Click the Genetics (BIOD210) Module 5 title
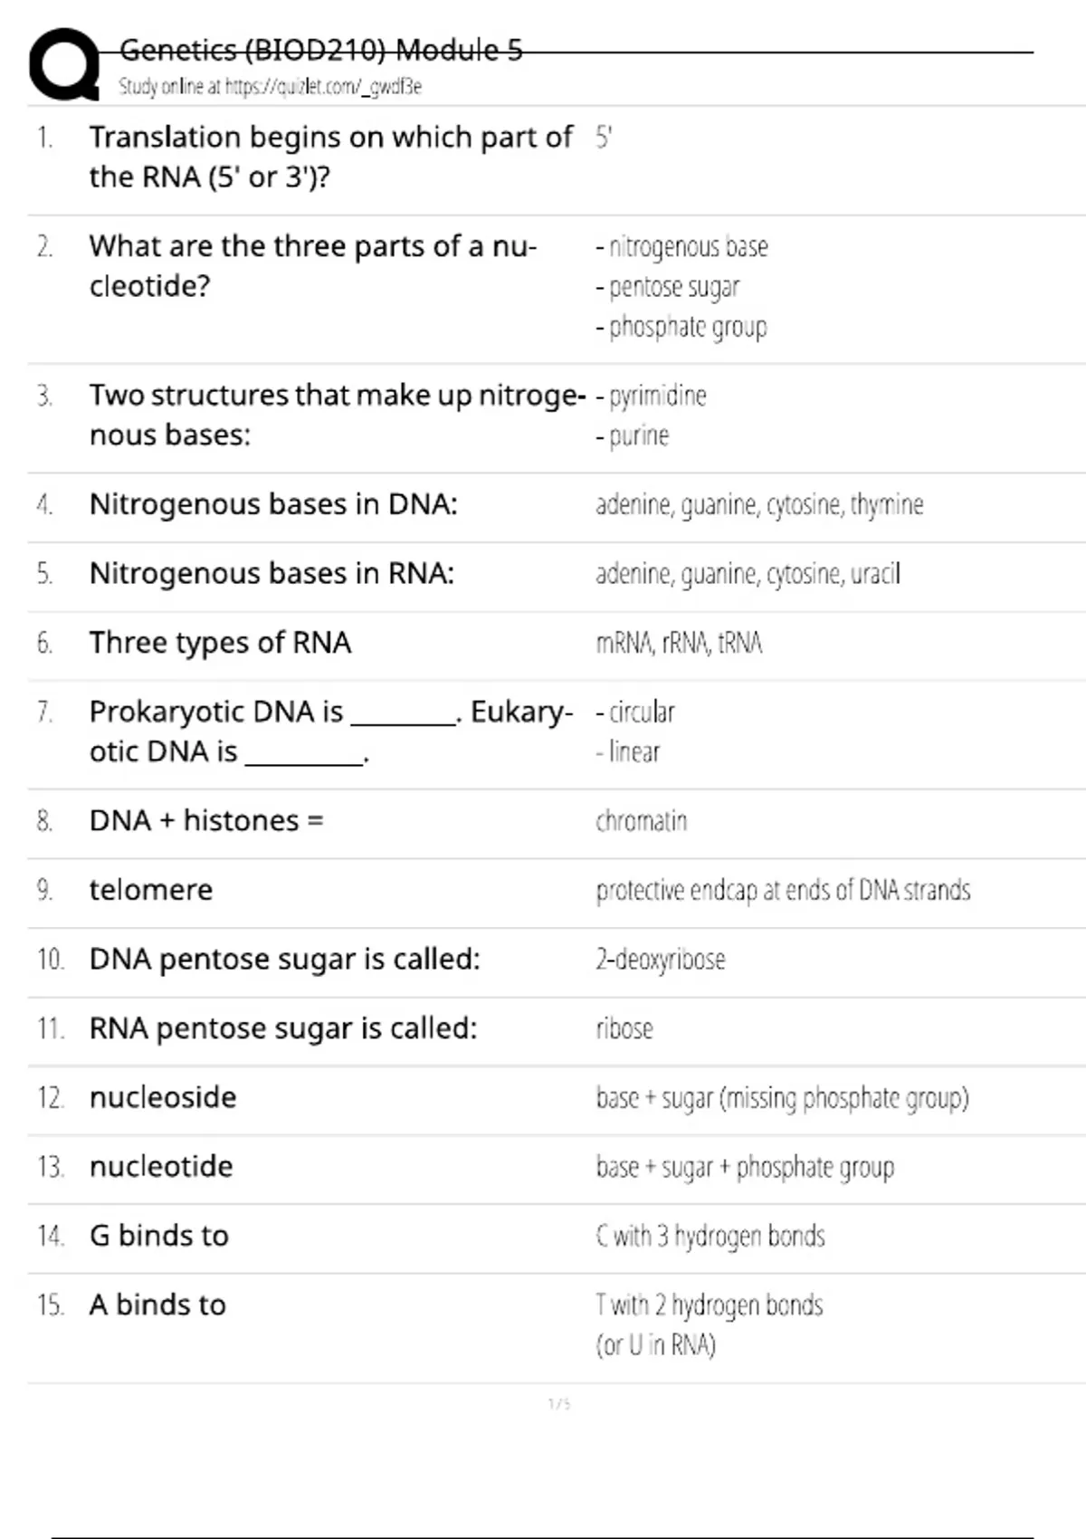This screenshot has width=1086, height=1539. tap(320, 50)
